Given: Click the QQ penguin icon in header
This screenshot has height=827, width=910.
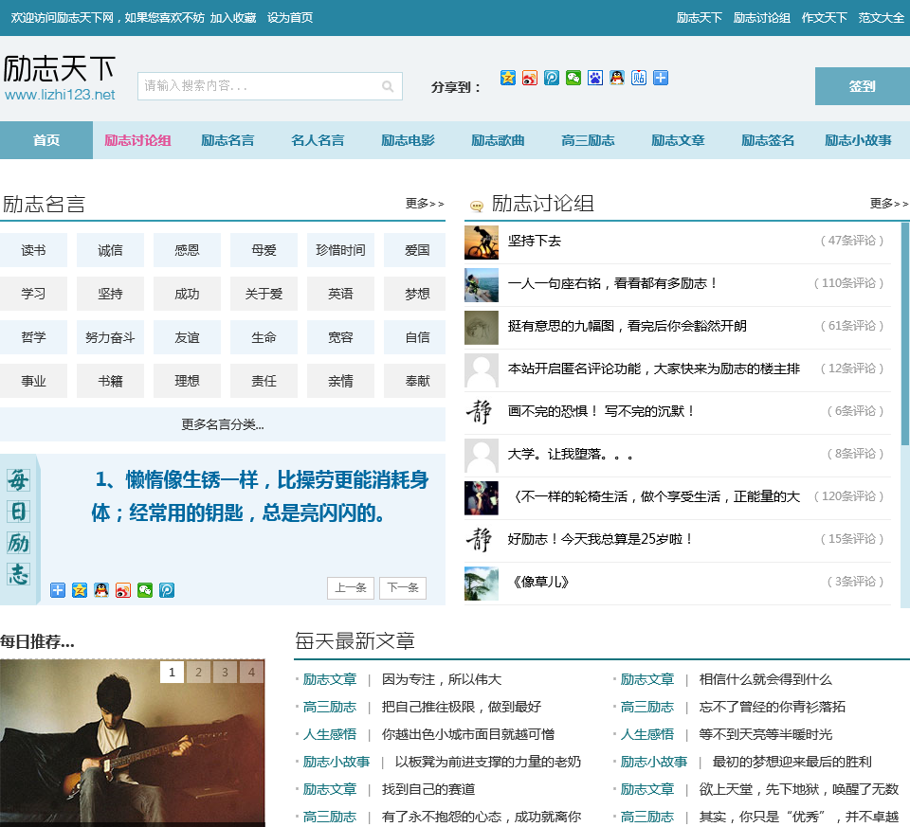Looking at the screenshot, I should coord(617,78).
